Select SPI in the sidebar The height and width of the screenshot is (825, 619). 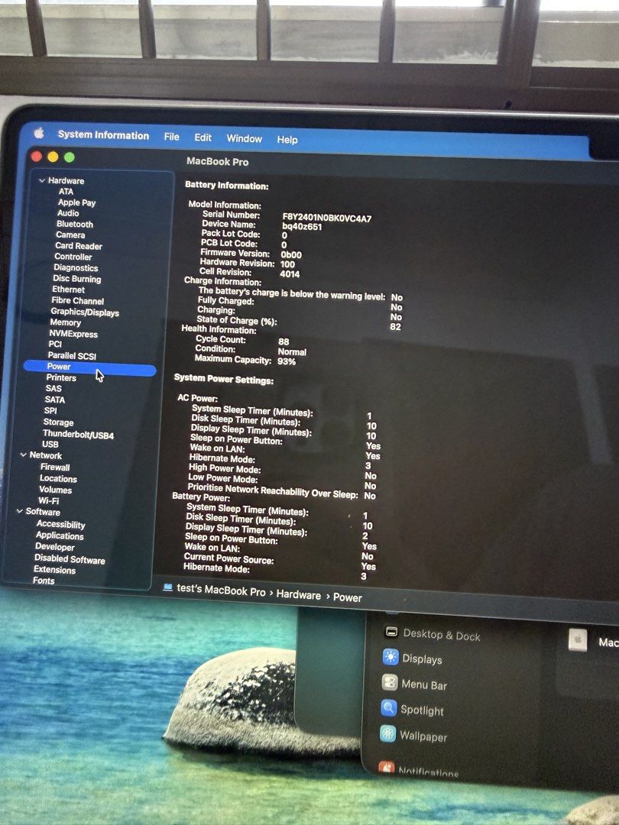tap(50, 411)
